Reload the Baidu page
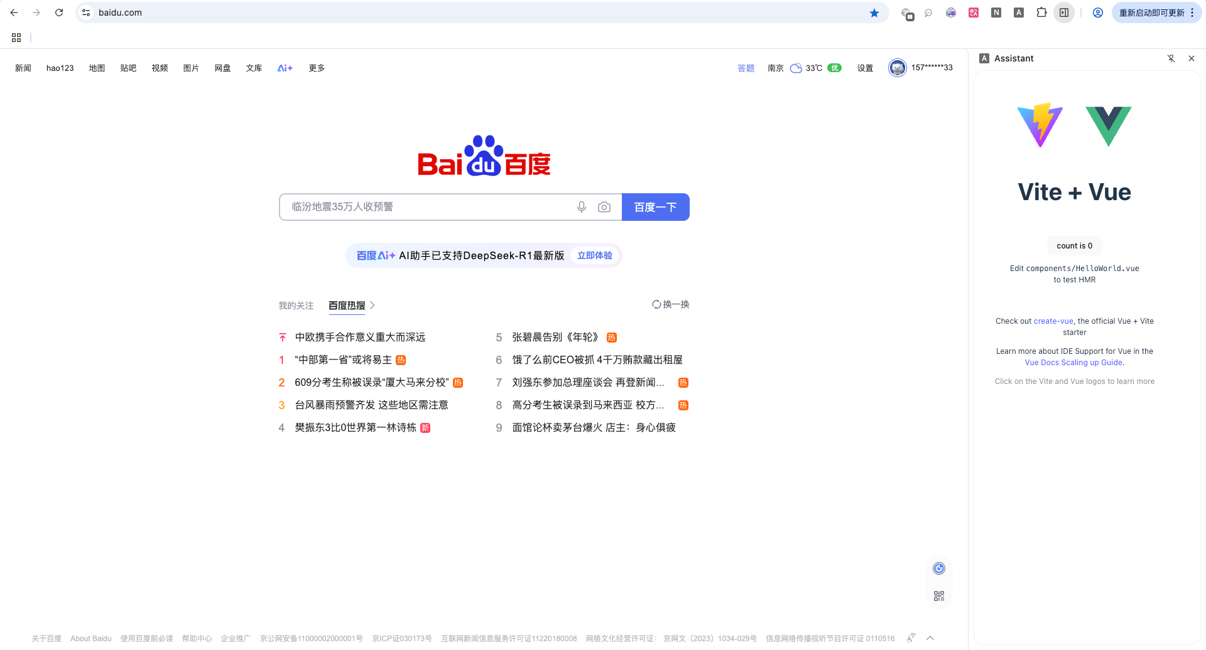 (59, 13)
